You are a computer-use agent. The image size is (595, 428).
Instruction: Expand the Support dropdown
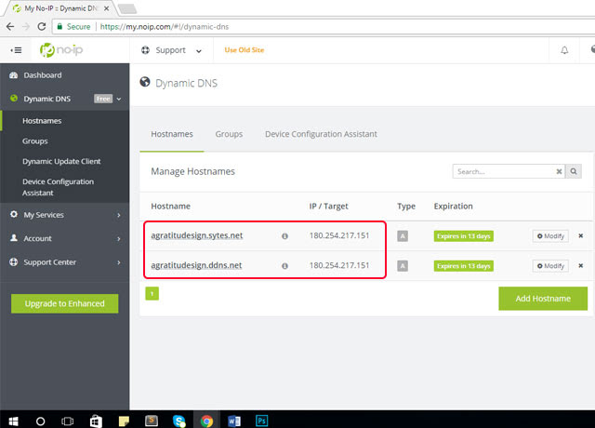click(x=171, y=50)
